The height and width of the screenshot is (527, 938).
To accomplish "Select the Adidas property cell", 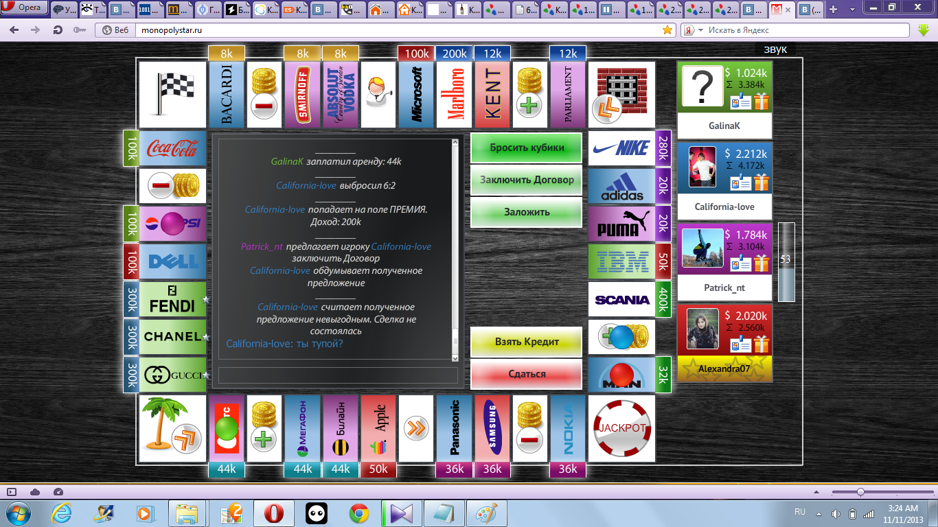I will point(621,186).
